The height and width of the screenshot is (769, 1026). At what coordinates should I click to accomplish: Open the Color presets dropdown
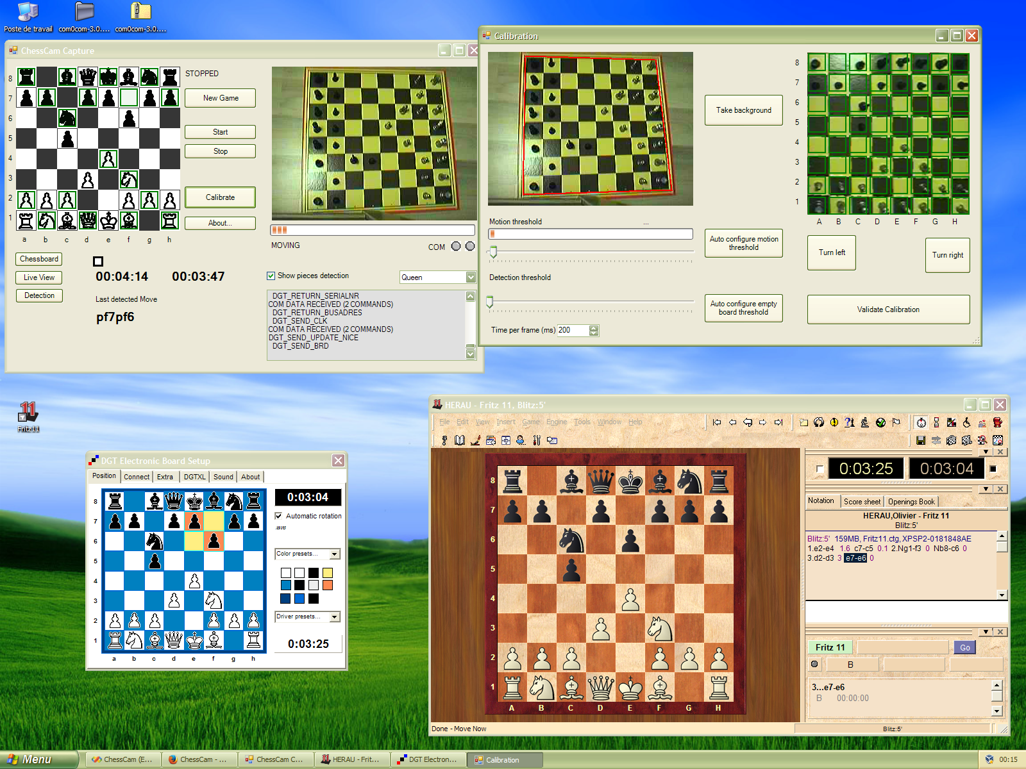[334, 554]
